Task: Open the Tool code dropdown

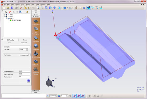Action: point(27,50)
